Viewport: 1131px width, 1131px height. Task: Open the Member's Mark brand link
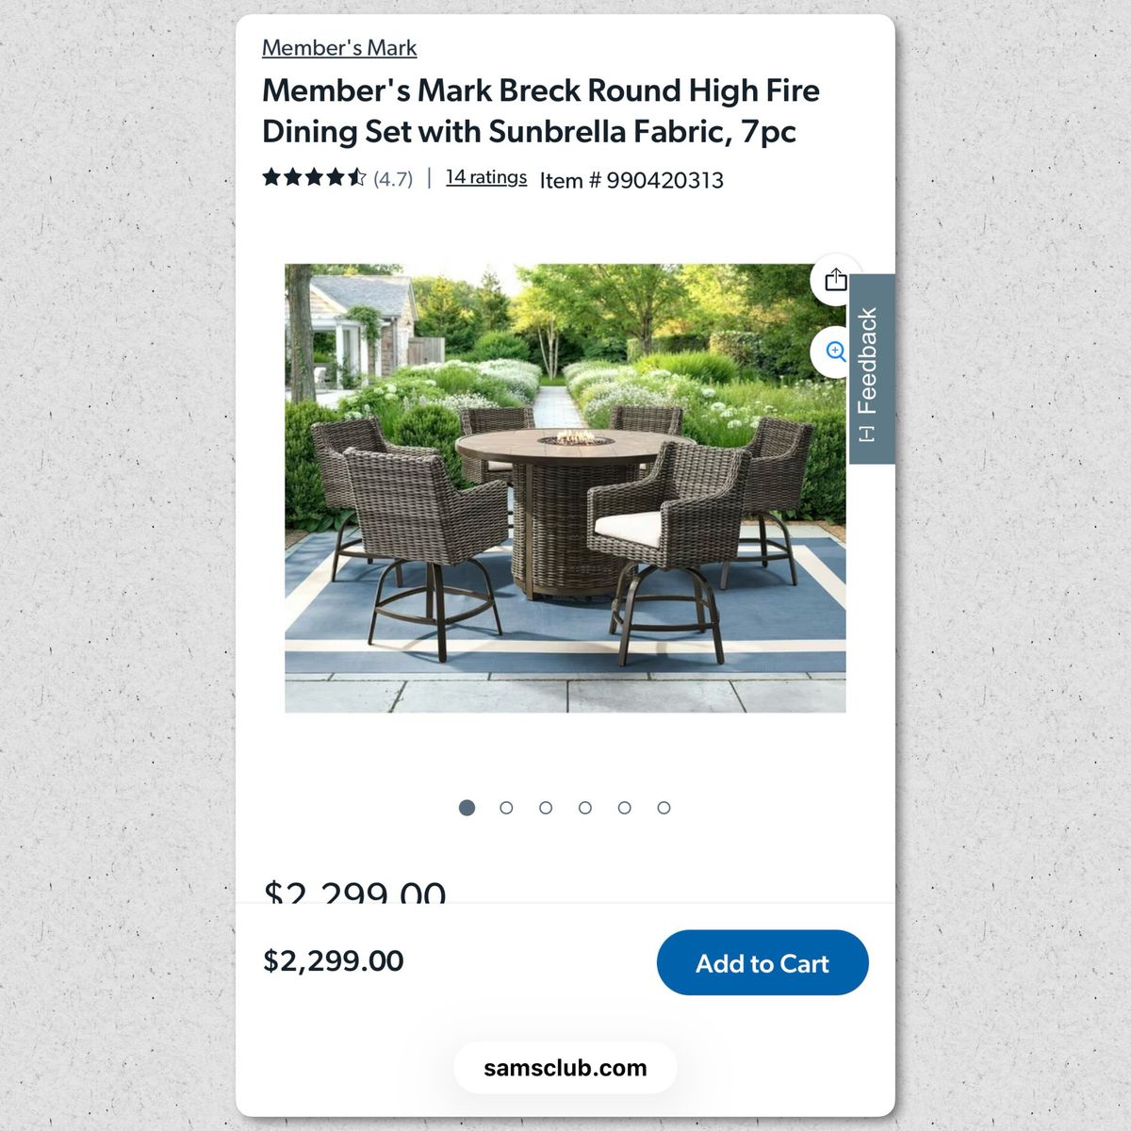point(339,48)
